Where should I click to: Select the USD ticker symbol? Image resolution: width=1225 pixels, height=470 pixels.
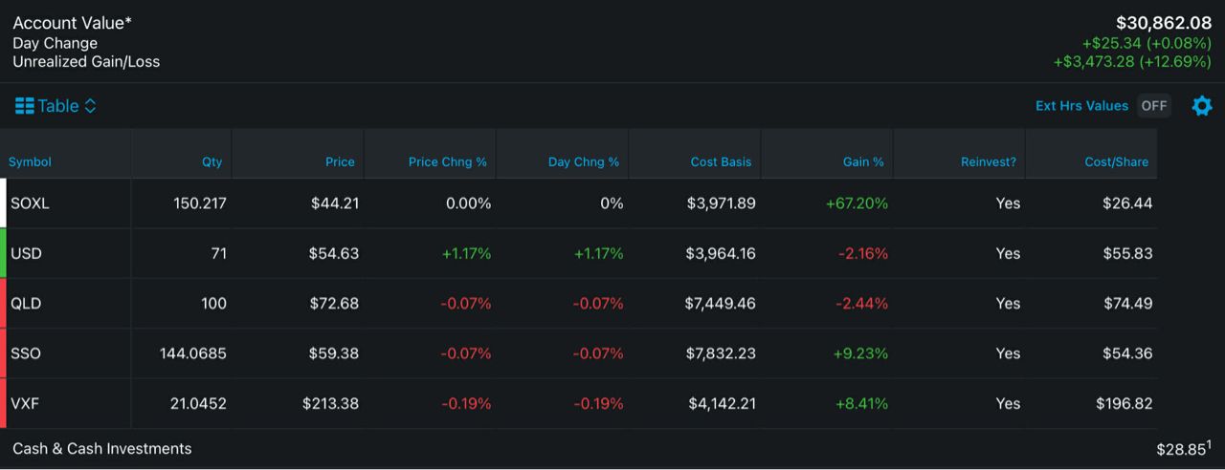pos(26,254)
